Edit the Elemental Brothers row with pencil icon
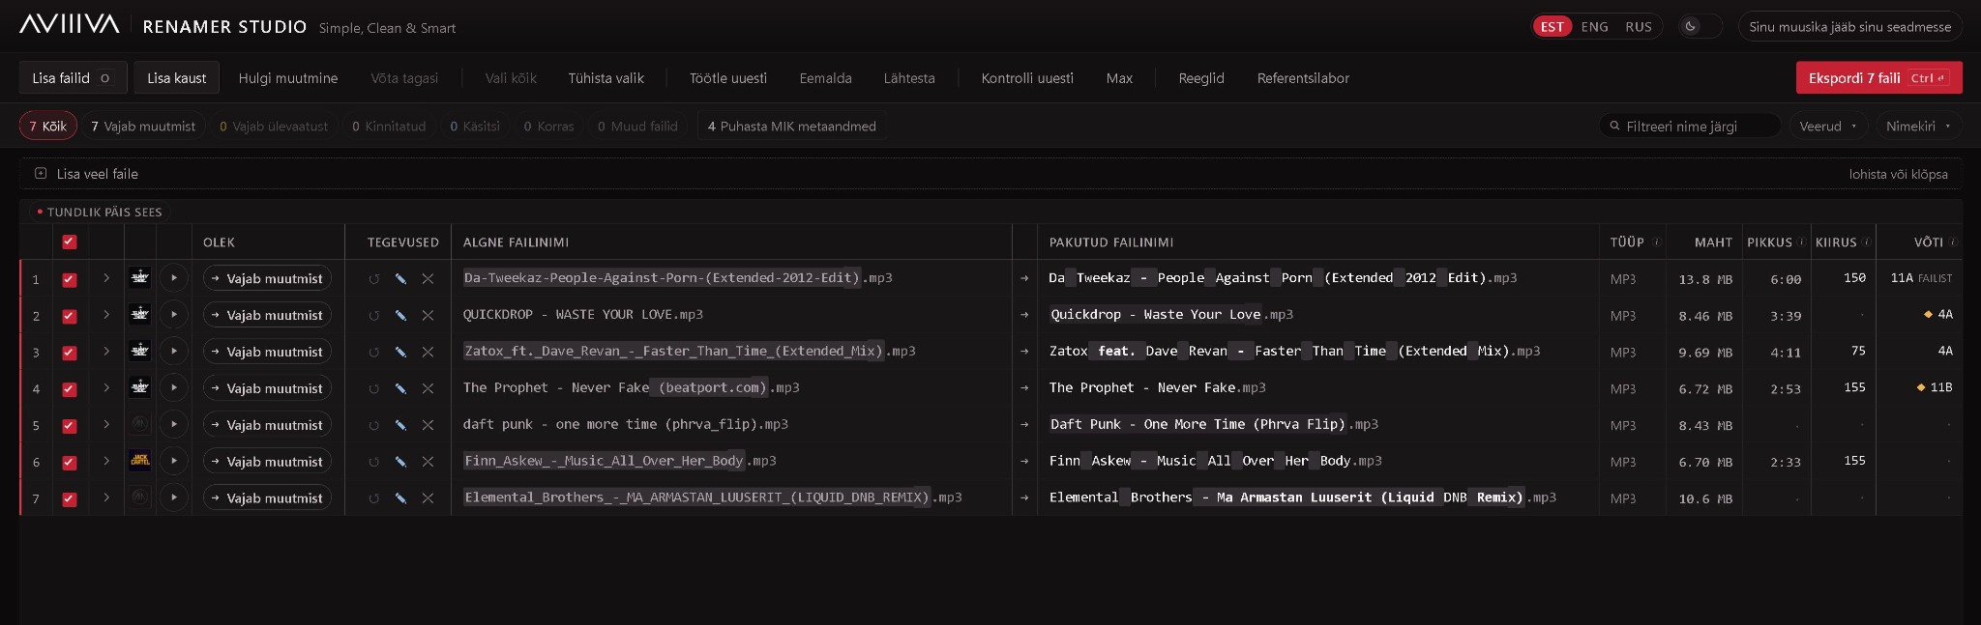Screen dimensions: 1981x625 click(400, 499)
